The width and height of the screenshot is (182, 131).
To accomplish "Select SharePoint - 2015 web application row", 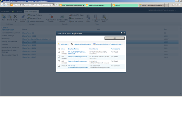I will [100, 57].
